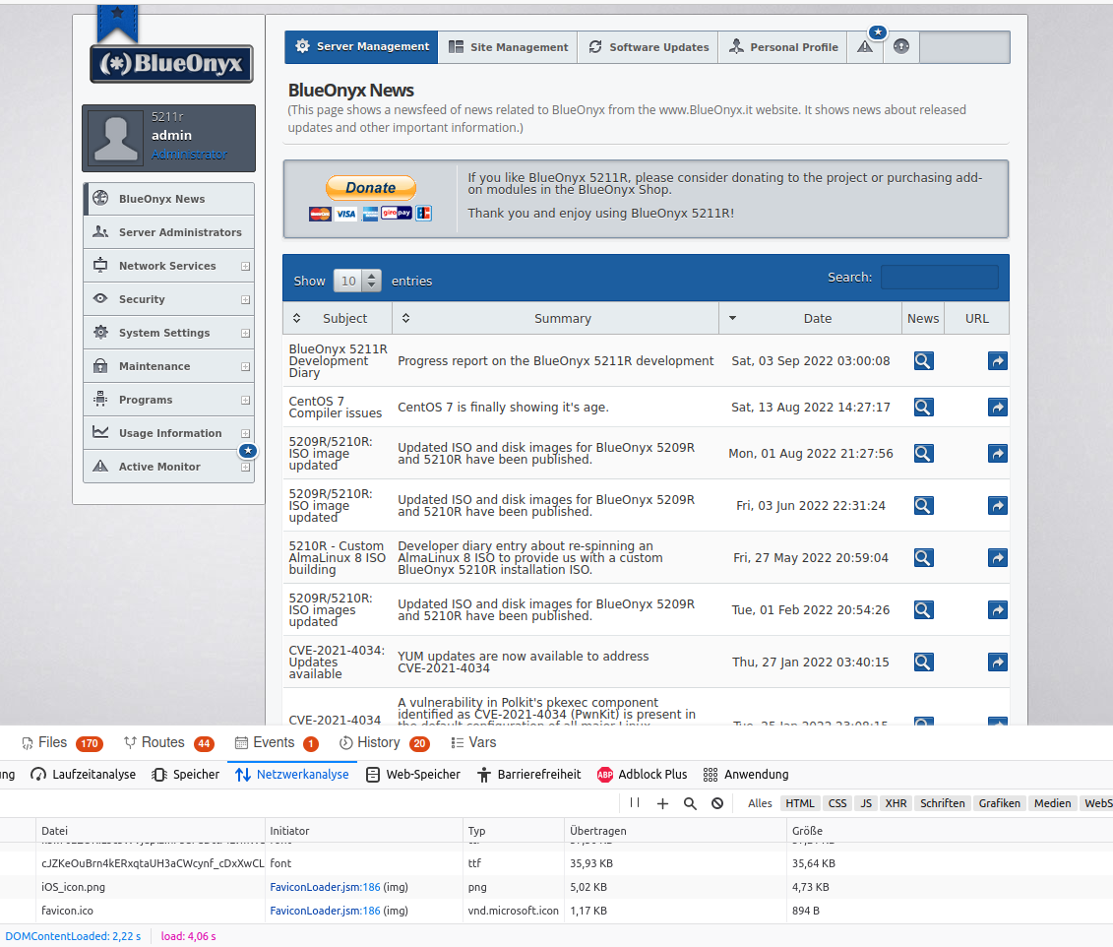Switch to Barrierefreiheit devtools panel
Viewport: 1113px width, 947px height.
[x=528, y=775]
